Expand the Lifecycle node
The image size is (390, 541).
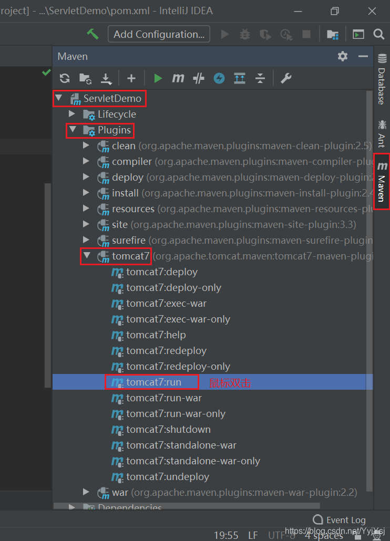click(72, 113)
